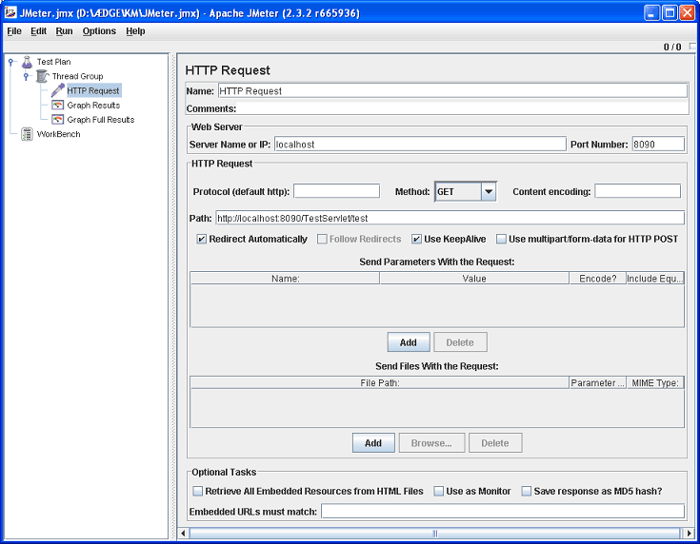This screenshot has height=544, width=700.
Task: Select Test Plan in the tree
Action: click(53, 62)
